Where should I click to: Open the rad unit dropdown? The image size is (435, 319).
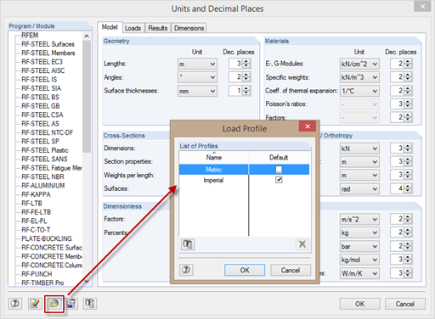click(x=359, y=188)
